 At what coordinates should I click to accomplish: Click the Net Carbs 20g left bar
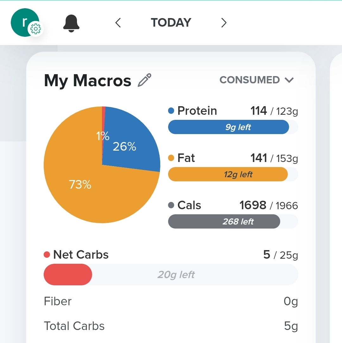coord(171,275)
